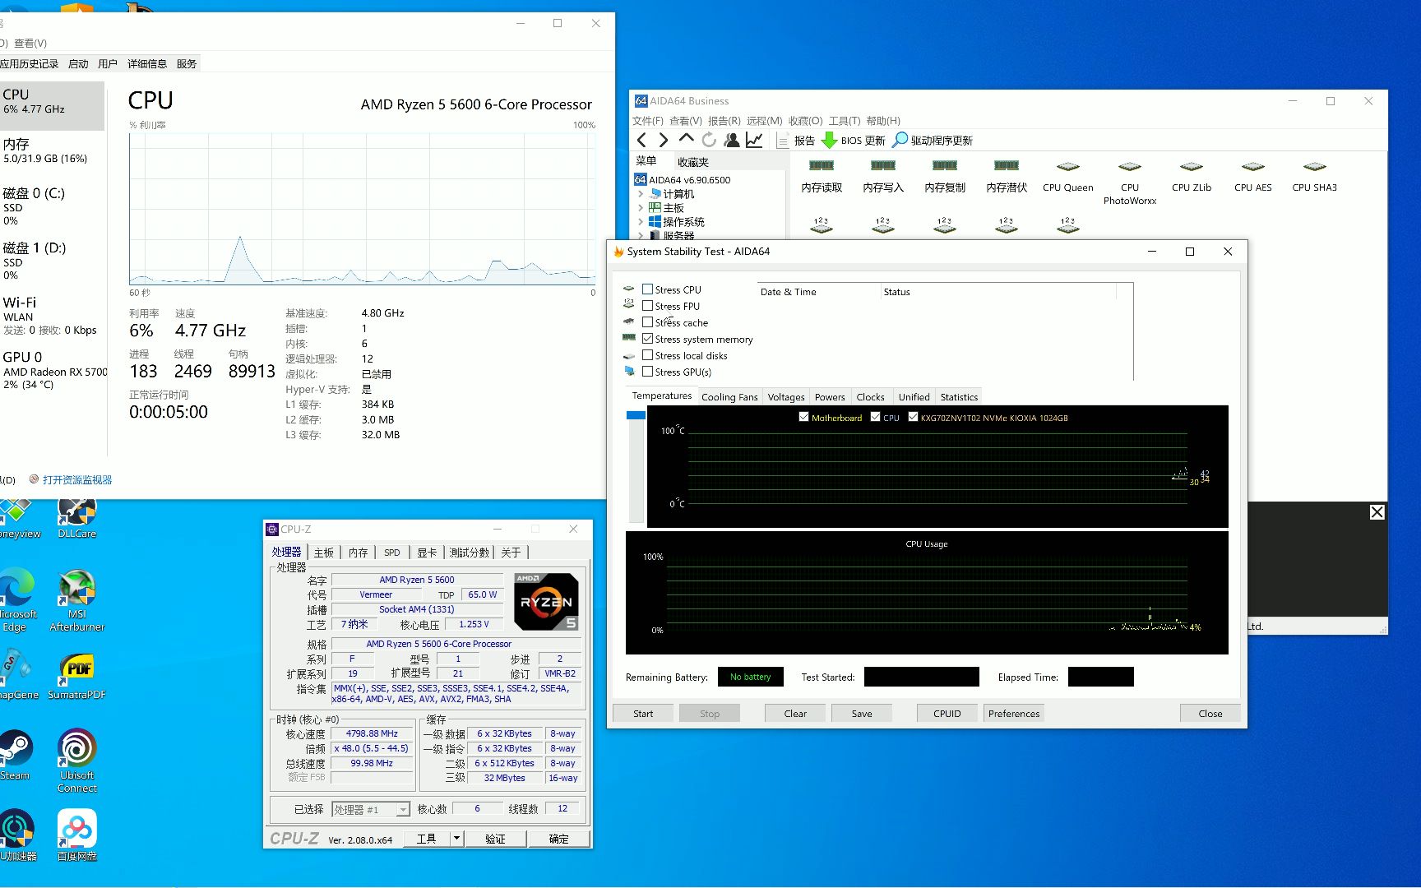The height and width of the screenshot is (888, 1421).
Task: Expand the 操作系统 tree node
Action: click(641, 222)
